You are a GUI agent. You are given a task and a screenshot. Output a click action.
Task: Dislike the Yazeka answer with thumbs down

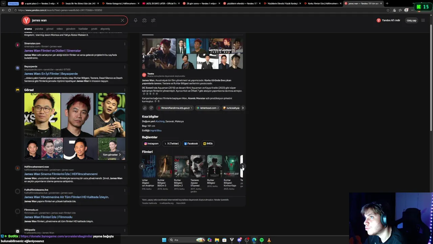pos(151,108)
